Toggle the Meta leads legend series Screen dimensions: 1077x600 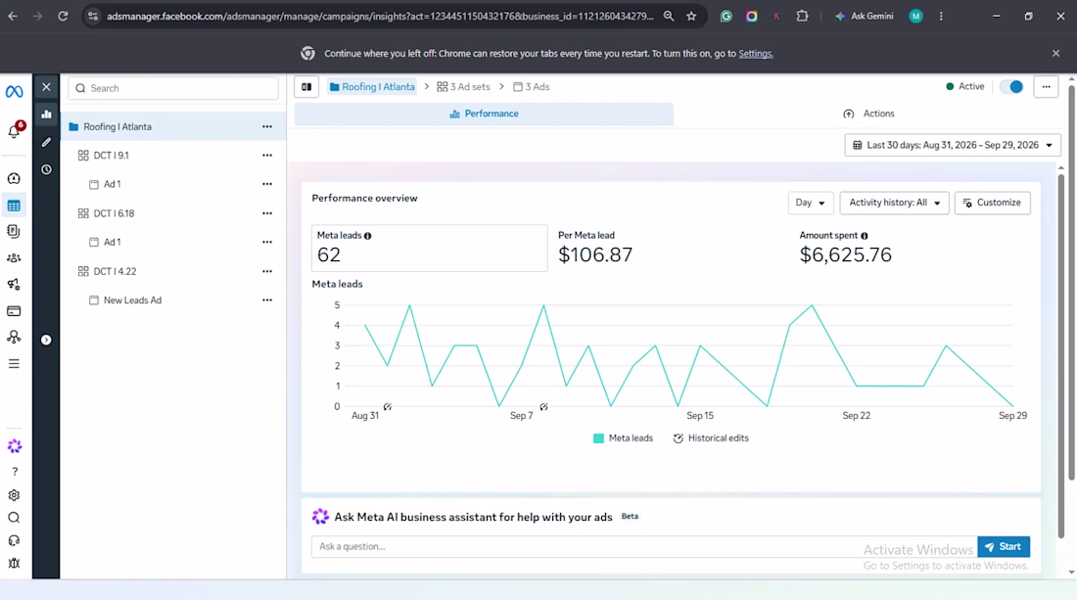623,438
